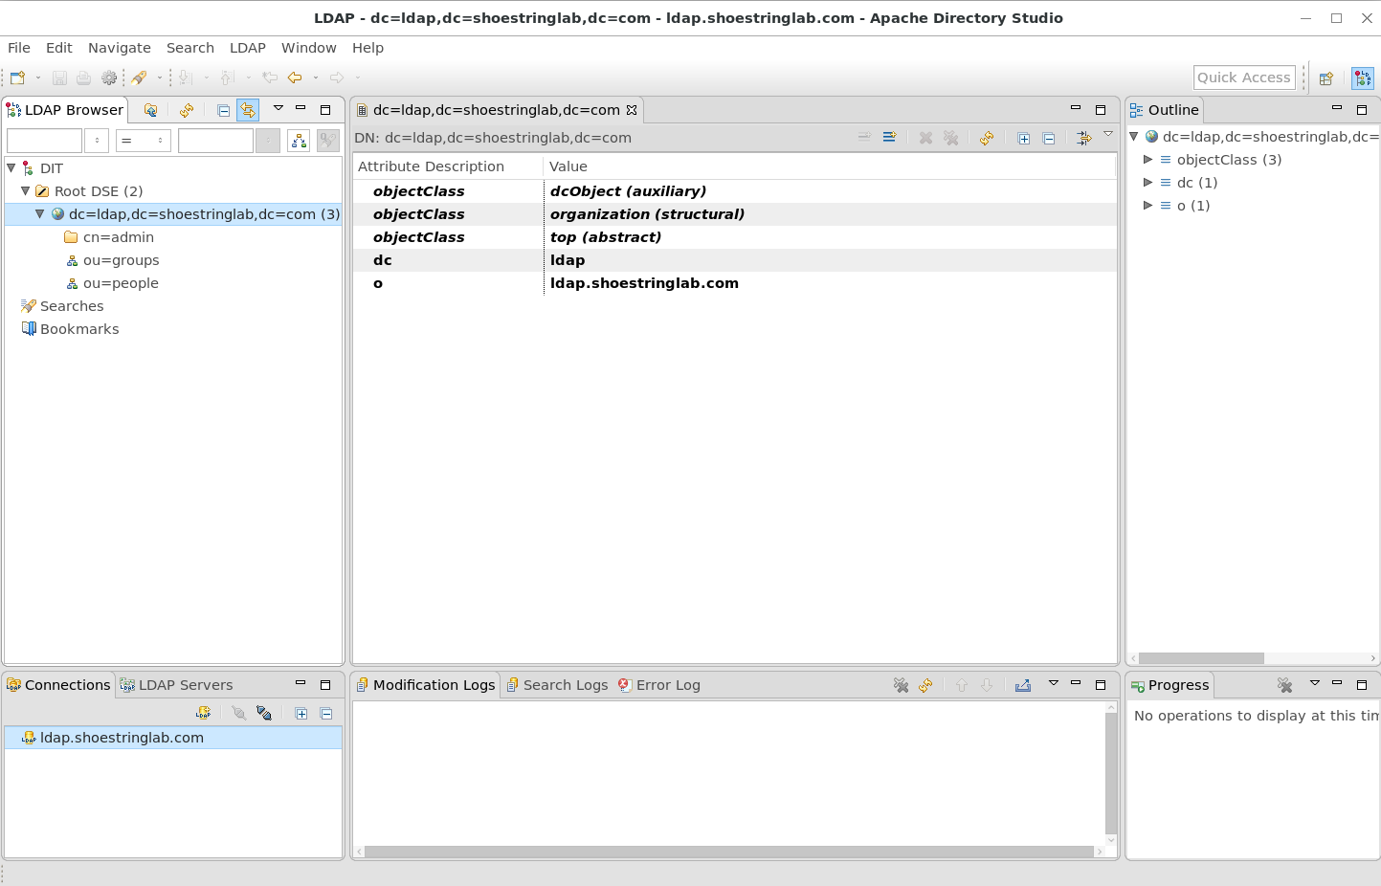
Task: Select Bookmarks in the LDAP Browser tree
Action: click(x=79, y=329)
